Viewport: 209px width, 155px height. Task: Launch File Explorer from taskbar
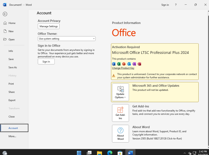tap(99, 153)
